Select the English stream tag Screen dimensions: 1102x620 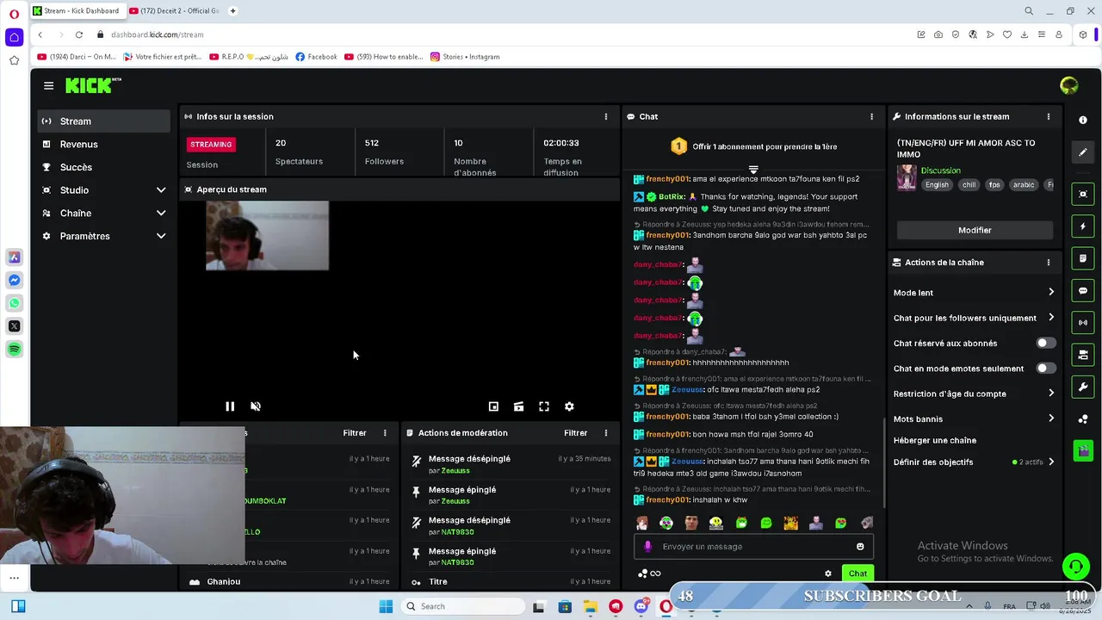click(x=937, y=185)
